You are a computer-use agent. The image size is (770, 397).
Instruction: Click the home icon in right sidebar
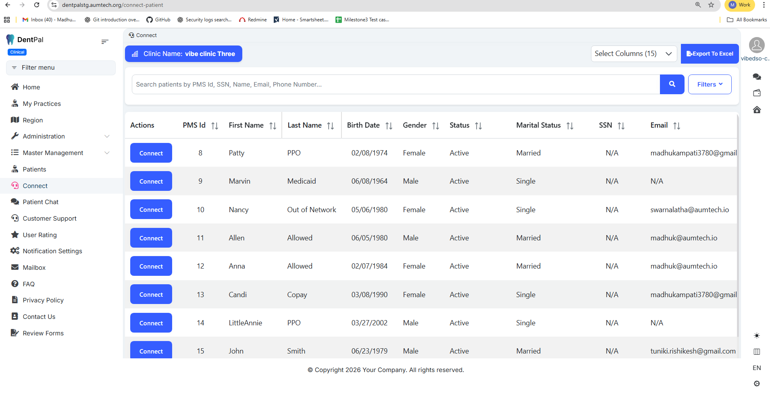coord(757,110)
